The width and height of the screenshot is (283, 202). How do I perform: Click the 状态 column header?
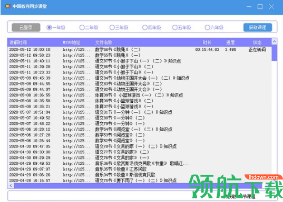(x=257, y=42)
